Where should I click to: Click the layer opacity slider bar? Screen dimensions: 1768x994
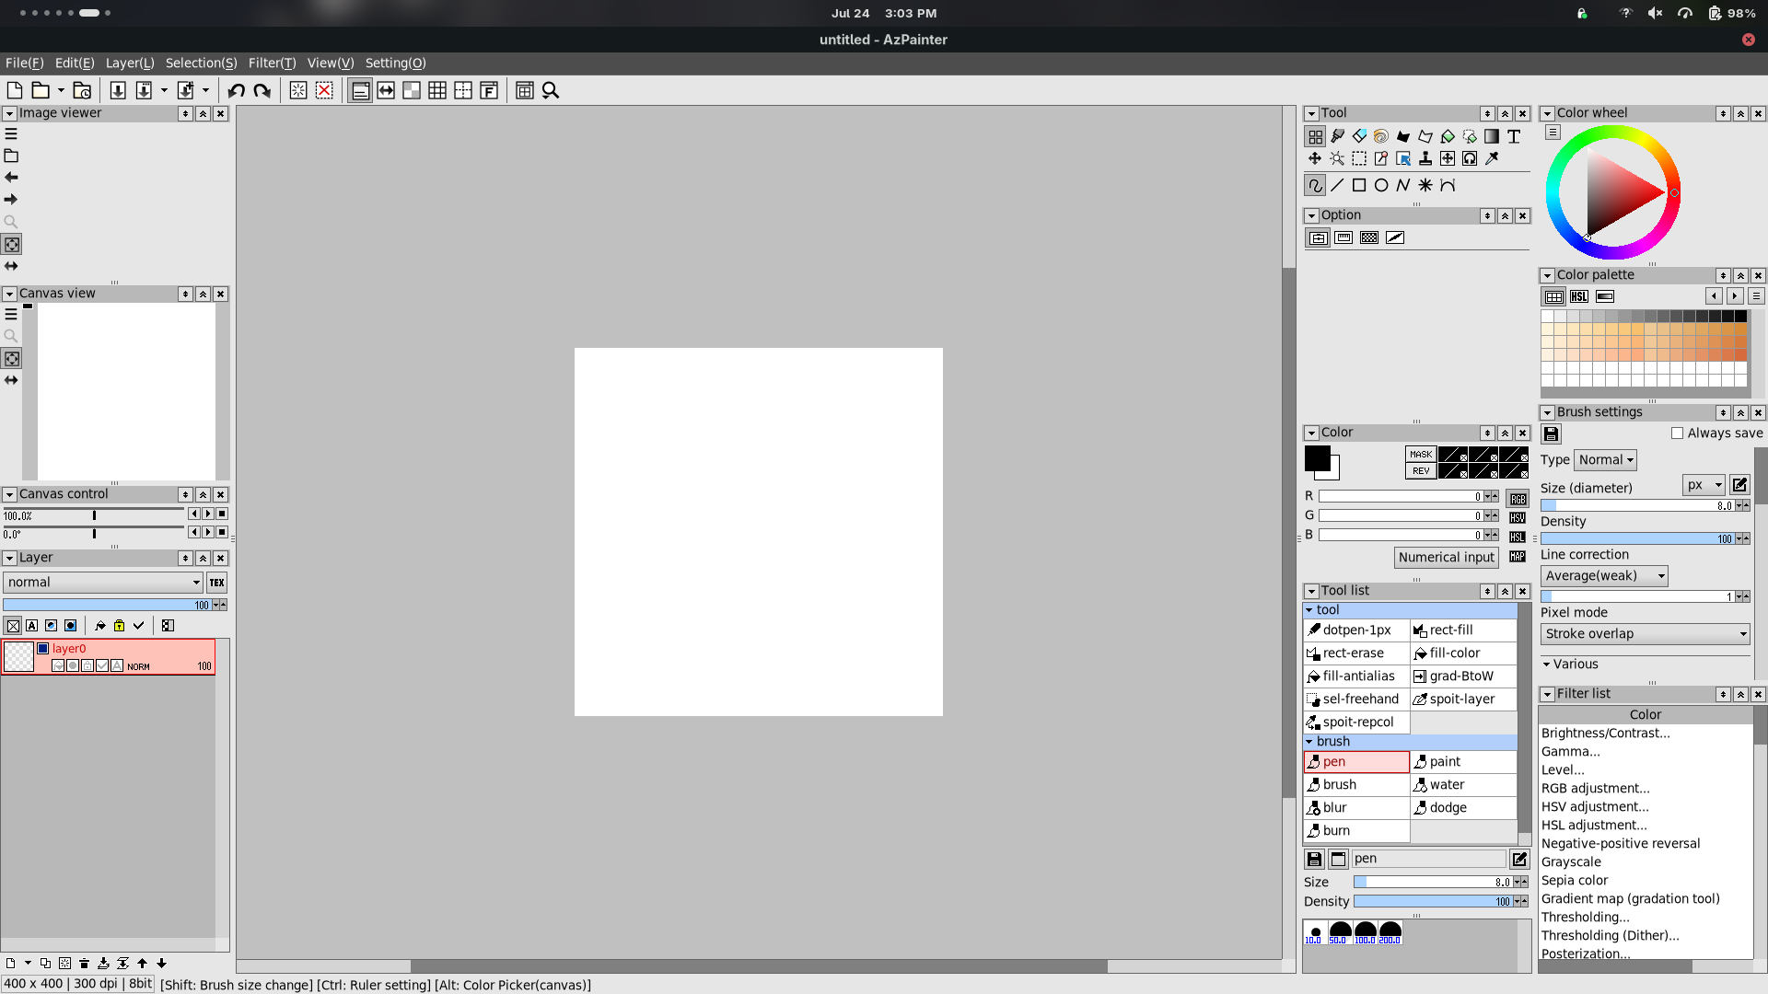click(x=108, y=606)
